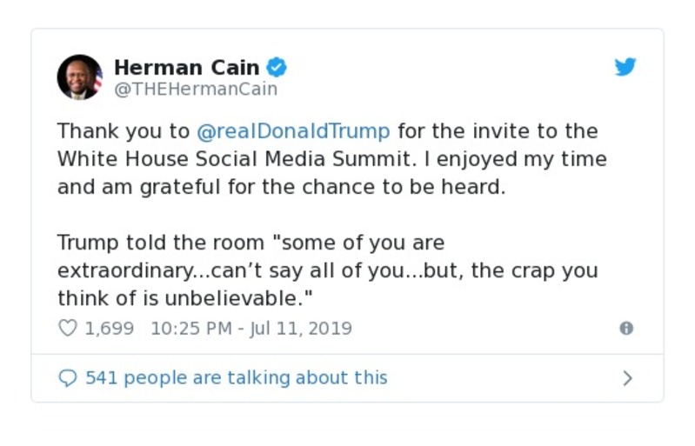Open the chevron arrow beside conversation link
The image size is (695, 446).
[x=627, y=378]
